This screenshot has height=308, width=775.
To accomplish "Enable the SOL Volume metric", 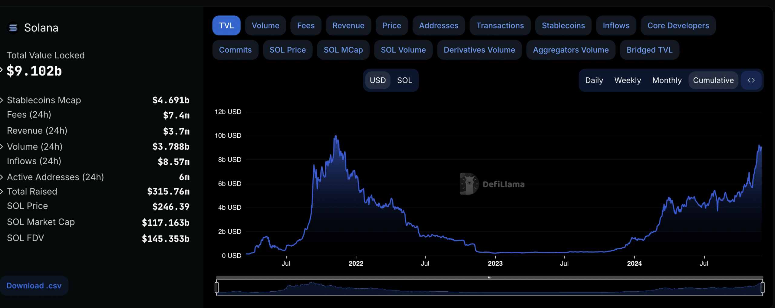I will (x=403, y=50).
